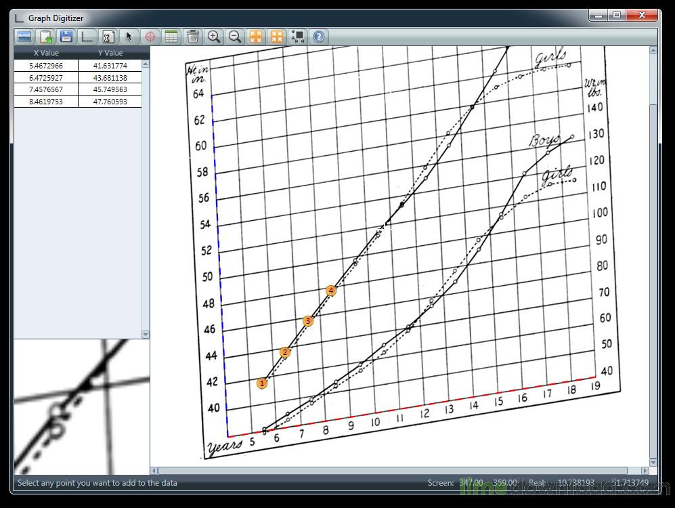Open the data table icon

[x=171, y=37]
